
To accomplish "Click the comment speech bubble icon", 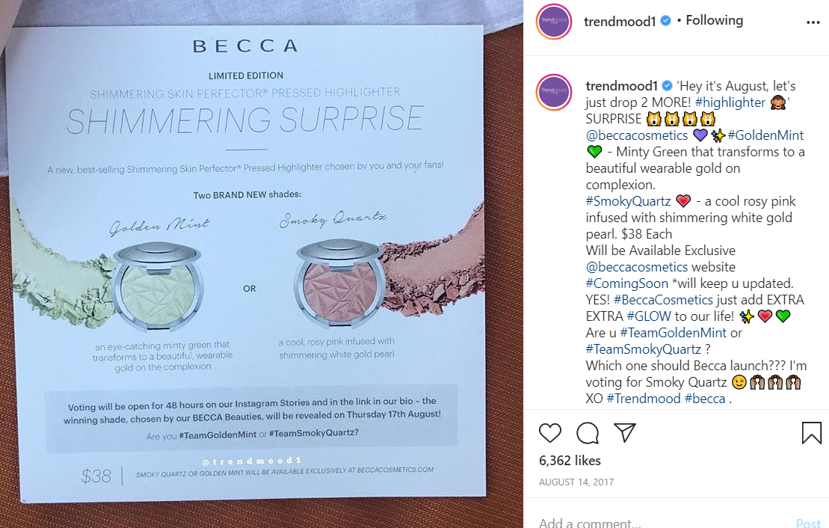I will (588, 432).
